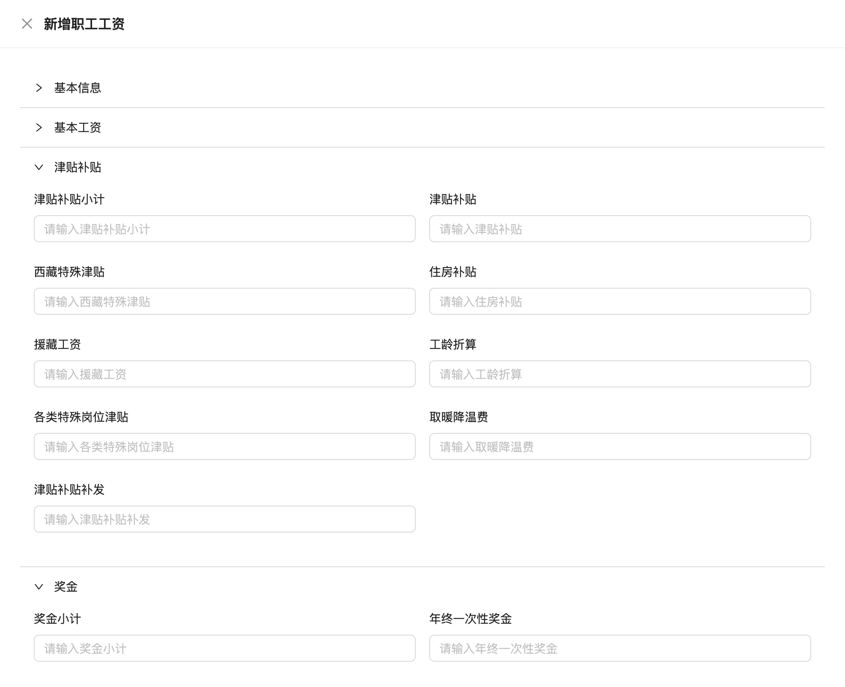Click the 基本信息 section header text
Screen dimensions: 845x687
pyautogui.click(x=78, y=88)
